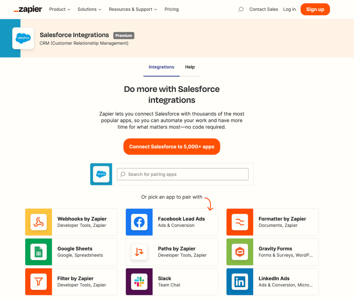
Task: Select the Google Sheets icon
Action: (39, 252)
